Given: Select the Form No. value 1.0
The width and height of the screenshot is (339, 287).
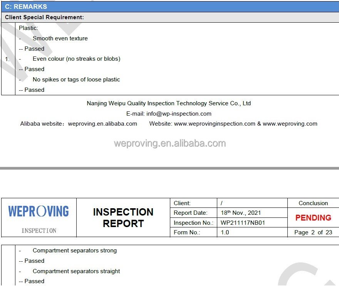Looking at the screenshot, I should point(225,232).
